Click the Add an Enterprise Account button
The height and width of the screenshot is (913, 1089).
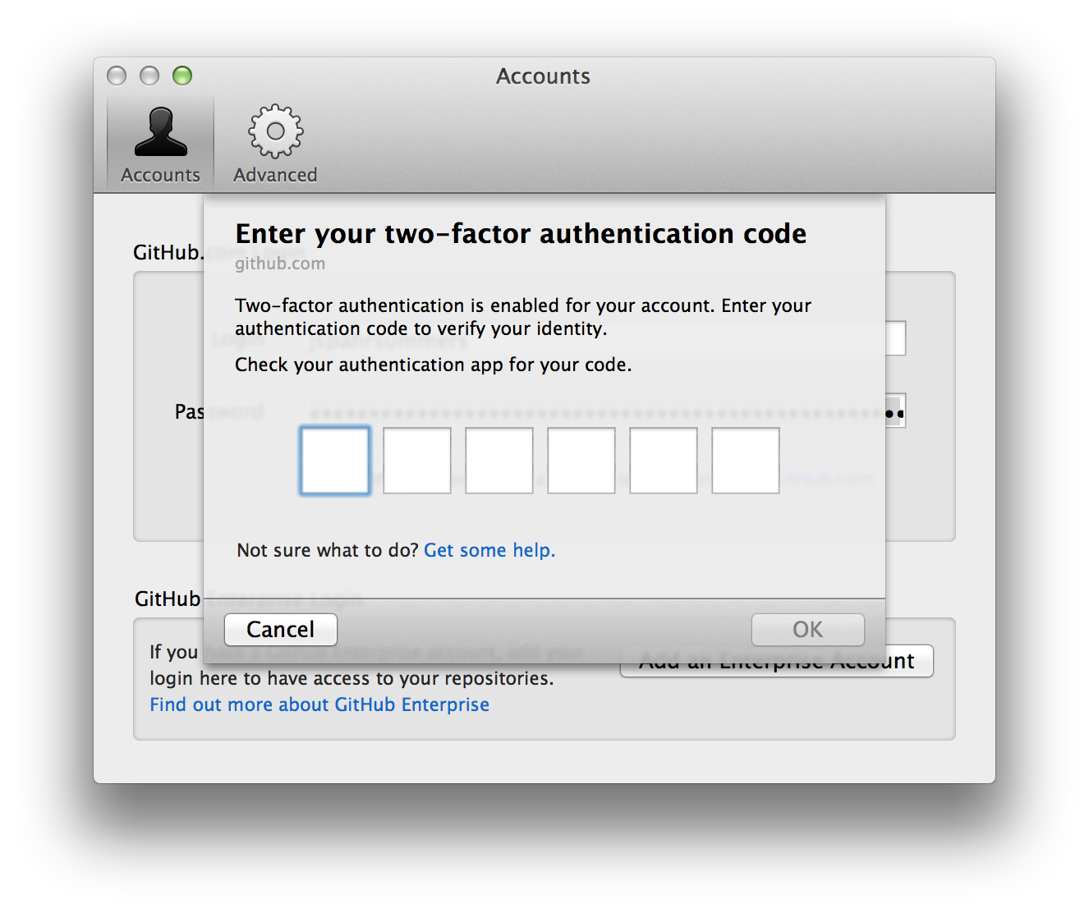777,661
